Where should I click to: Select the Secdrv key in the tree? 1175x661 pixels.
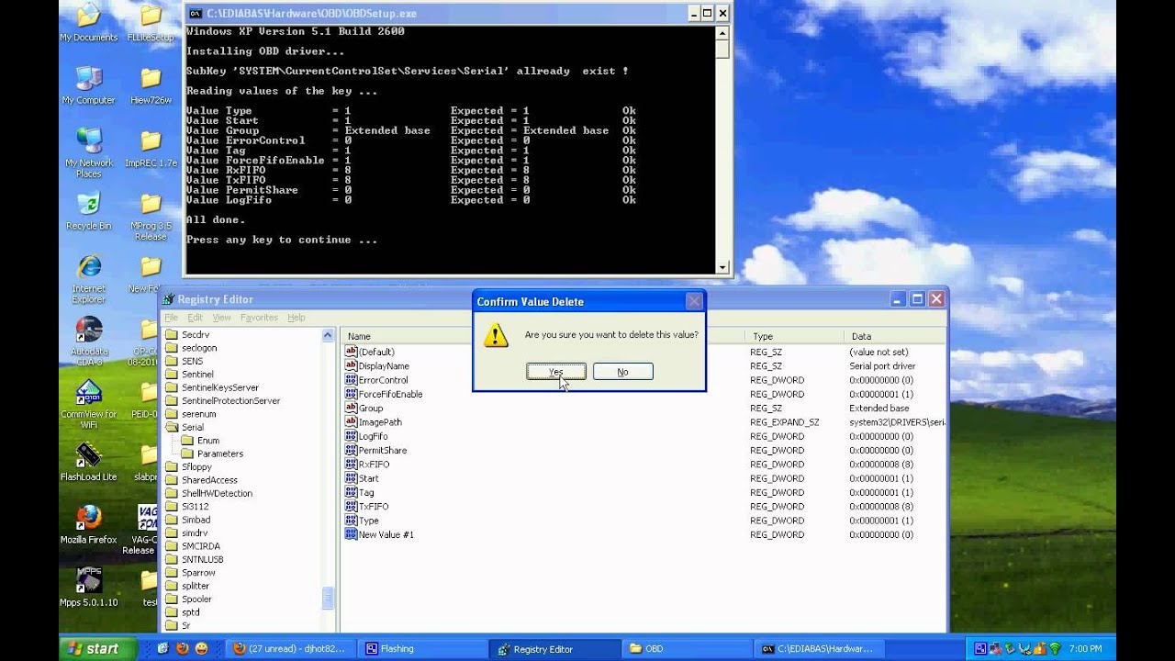coord(196,334)
